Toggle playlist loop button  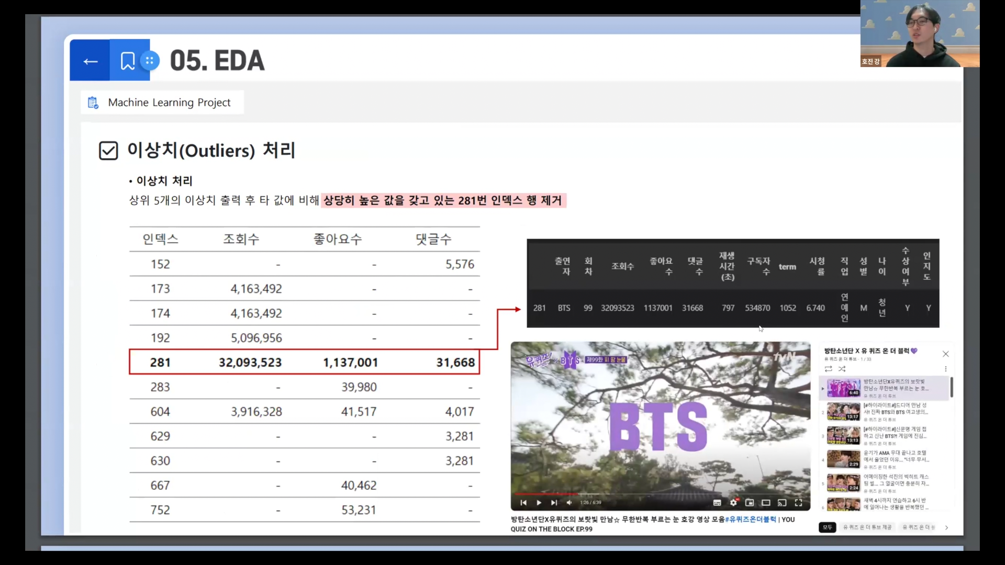click(x=828, y=369)
